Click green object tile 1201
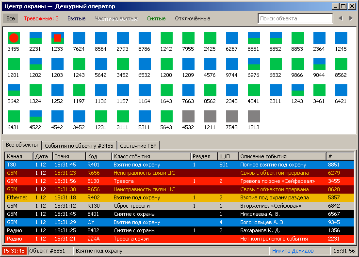The height and width of the screenshot is (257, 359). 14,64
